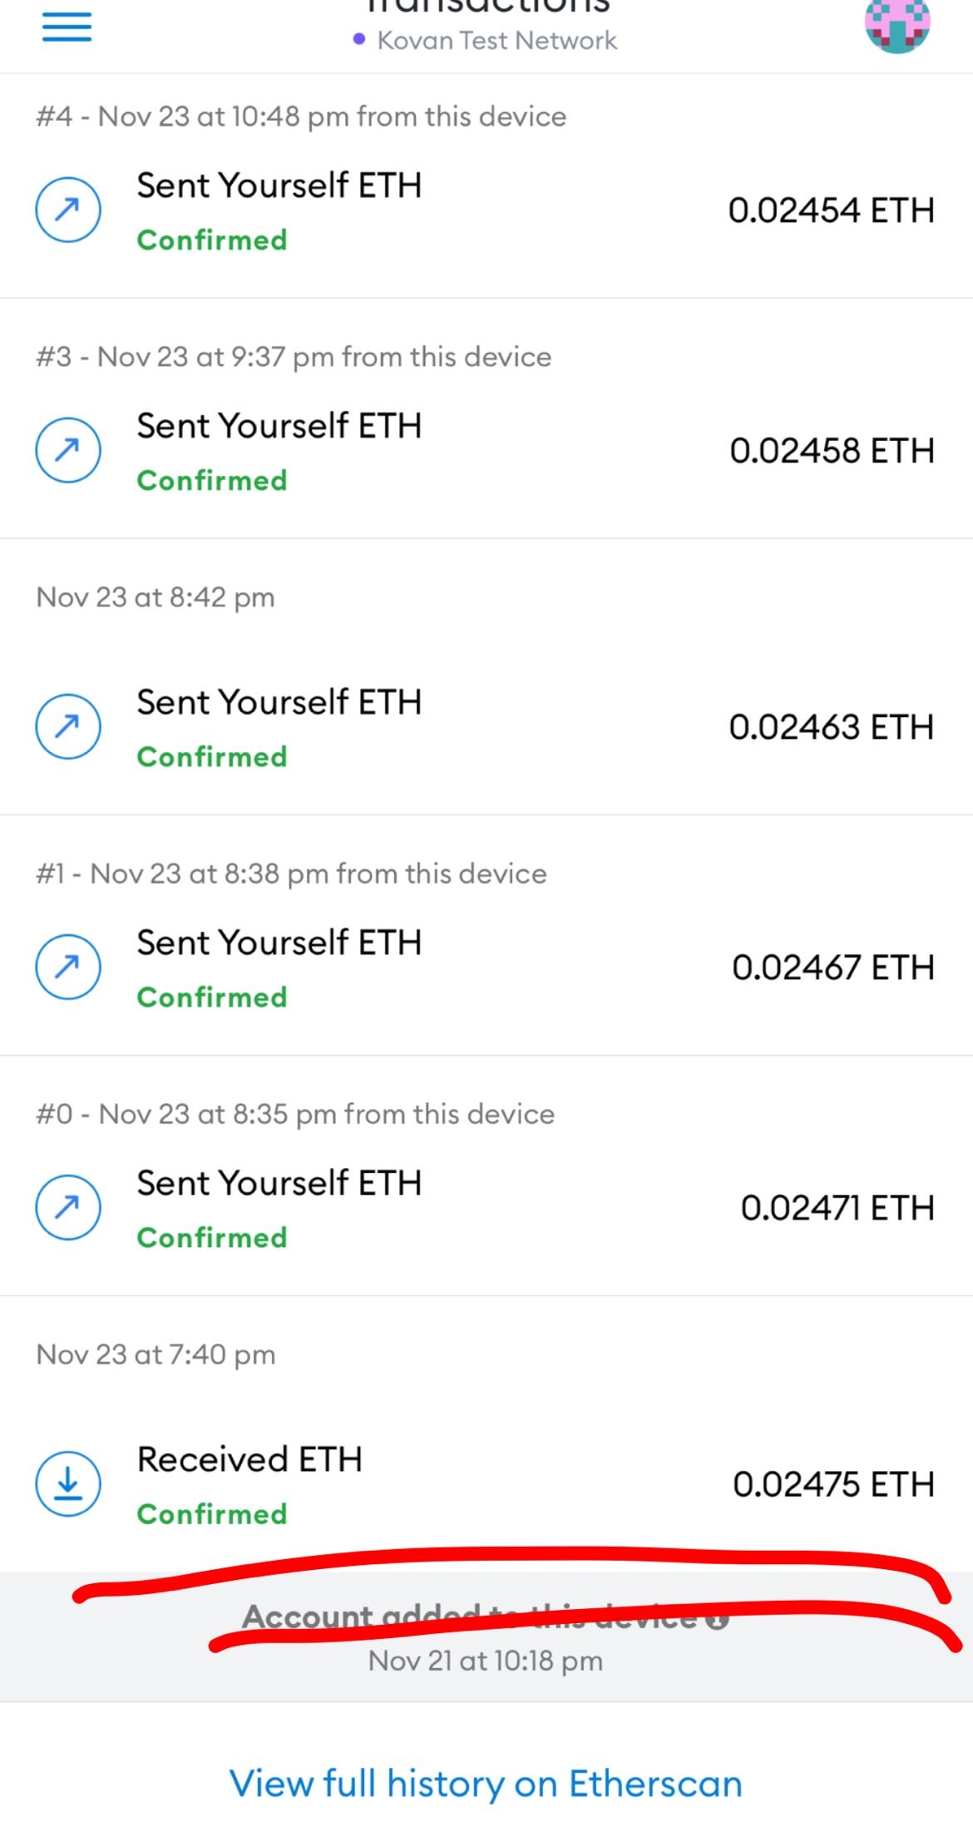Image resolution: width=973 pixels, height=1837 pixels.
Task: Select the 0.02471 ETH transaction amount
Action: [837, 1208]
